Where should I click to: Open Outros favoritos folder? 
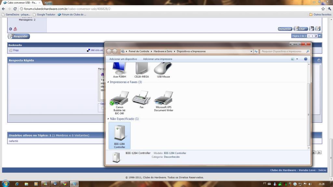320,15
